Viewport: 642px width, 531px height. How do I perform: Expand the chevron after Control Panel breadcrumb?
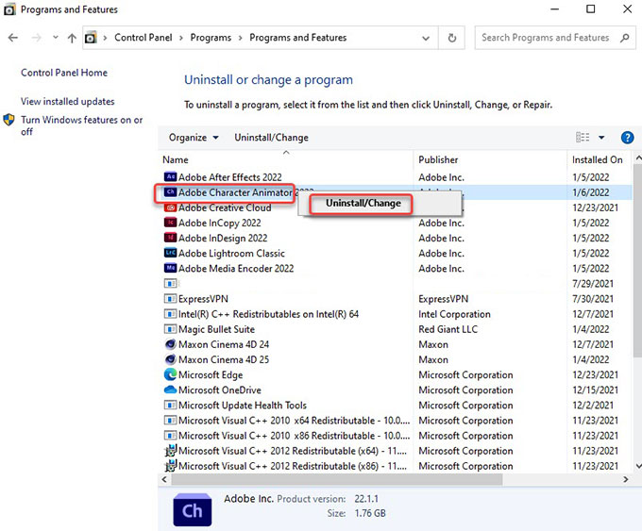[181, 38]
